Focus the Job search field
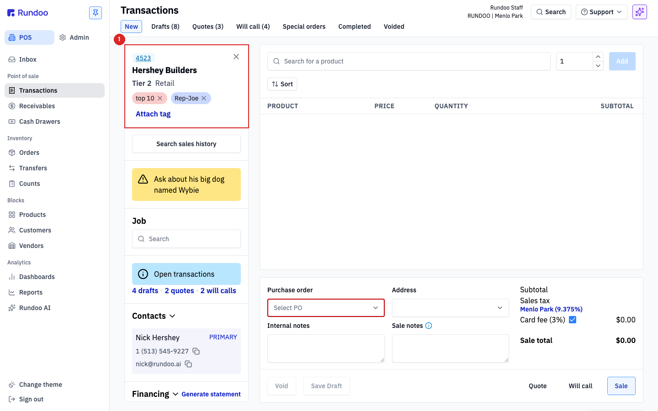This screenshot has height=411, width=658. 186,239
